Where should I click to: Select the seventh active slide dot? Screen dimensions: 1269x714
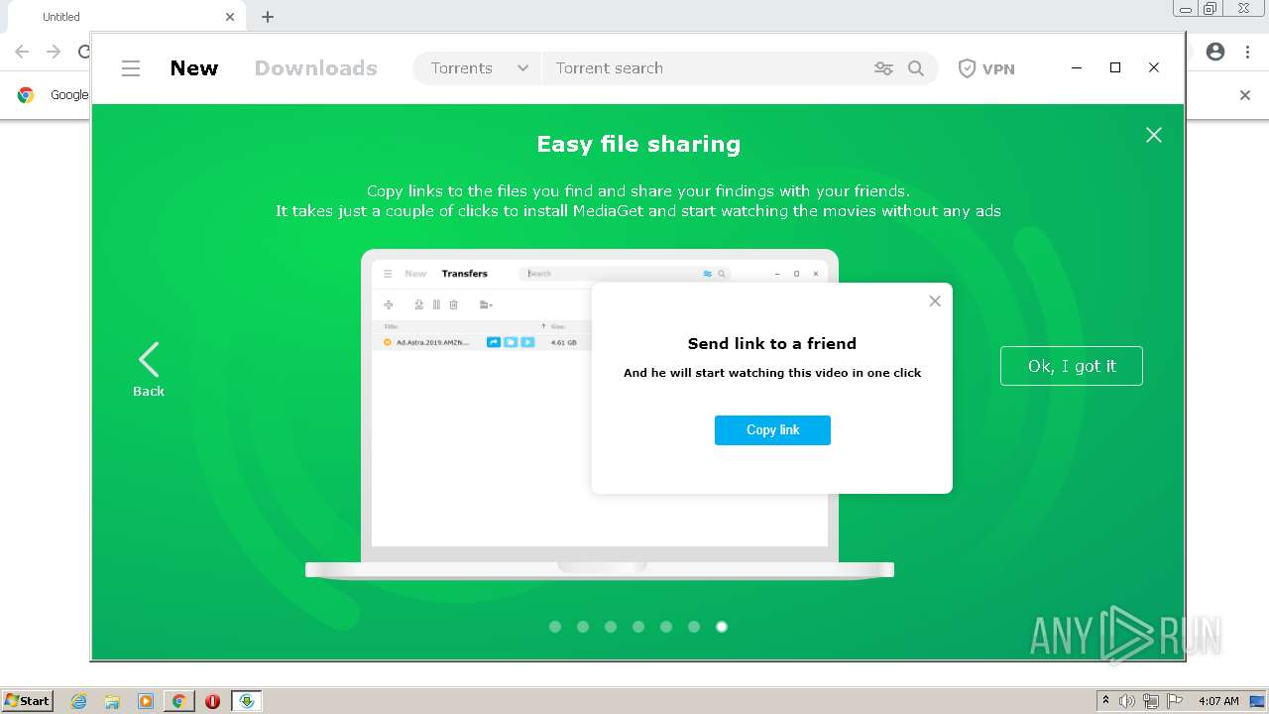(722, 627)
